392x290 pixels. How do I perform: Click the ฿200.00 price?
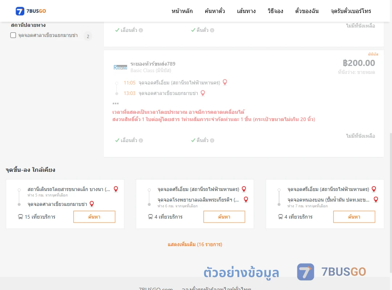pyautogui.click(x=359, y=63)
